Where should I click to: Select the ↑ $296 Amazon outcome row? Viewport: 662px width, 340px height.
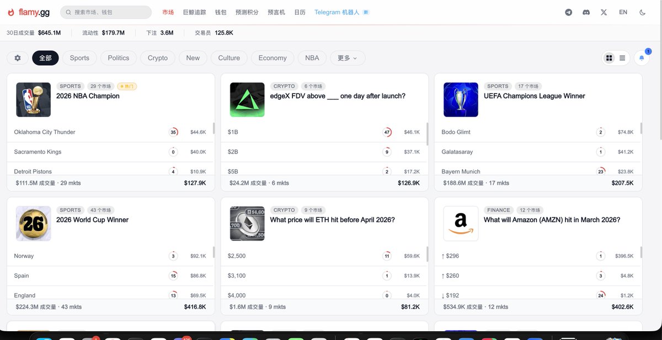[x=537, y=256]
